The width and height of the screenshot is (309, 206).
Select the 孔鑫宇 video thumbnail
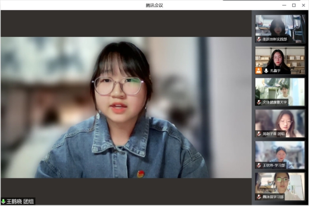tap(280, 60)
